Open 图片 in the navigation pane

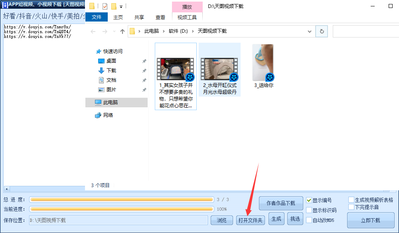pyautogui.click(x=111, y=90)
